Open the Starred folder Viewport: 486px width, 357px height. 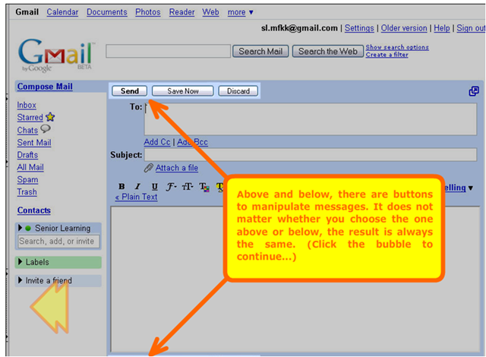point(30,118)
